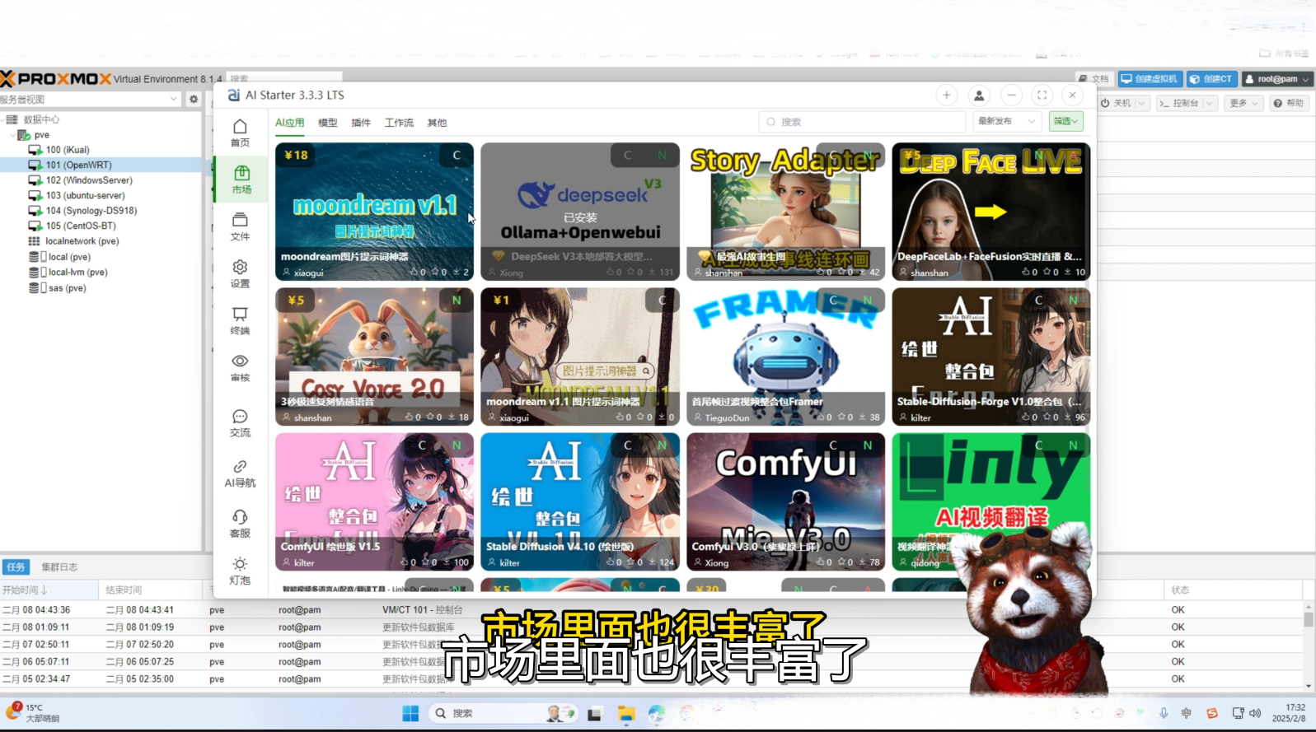This screenshot has height=732, width=1316.
Task: Select the 集群日志 tab in Proxmox
Action: pyautogui.click(x=59, y=567)
